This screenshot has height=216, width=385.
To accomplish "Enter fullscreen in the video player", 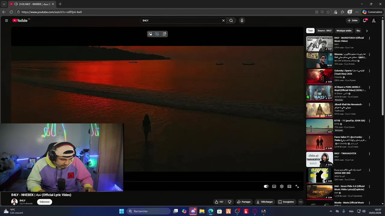I will pyautogui.click(x=297, y=186).
